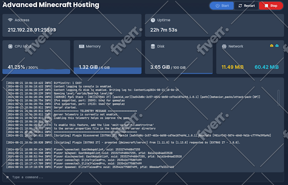This screenshot has width=288, height=185.
Task: Click the Restart server button
Action: tap(246, 5)
